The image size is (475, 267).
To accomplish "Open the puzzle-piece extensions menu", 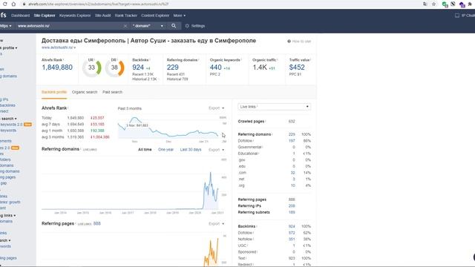I will 470,4.
